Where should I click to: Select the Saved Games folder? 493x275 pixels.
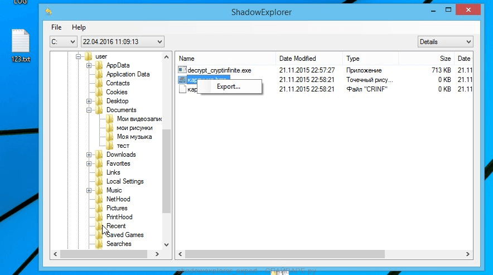click(x=125, y=235)
